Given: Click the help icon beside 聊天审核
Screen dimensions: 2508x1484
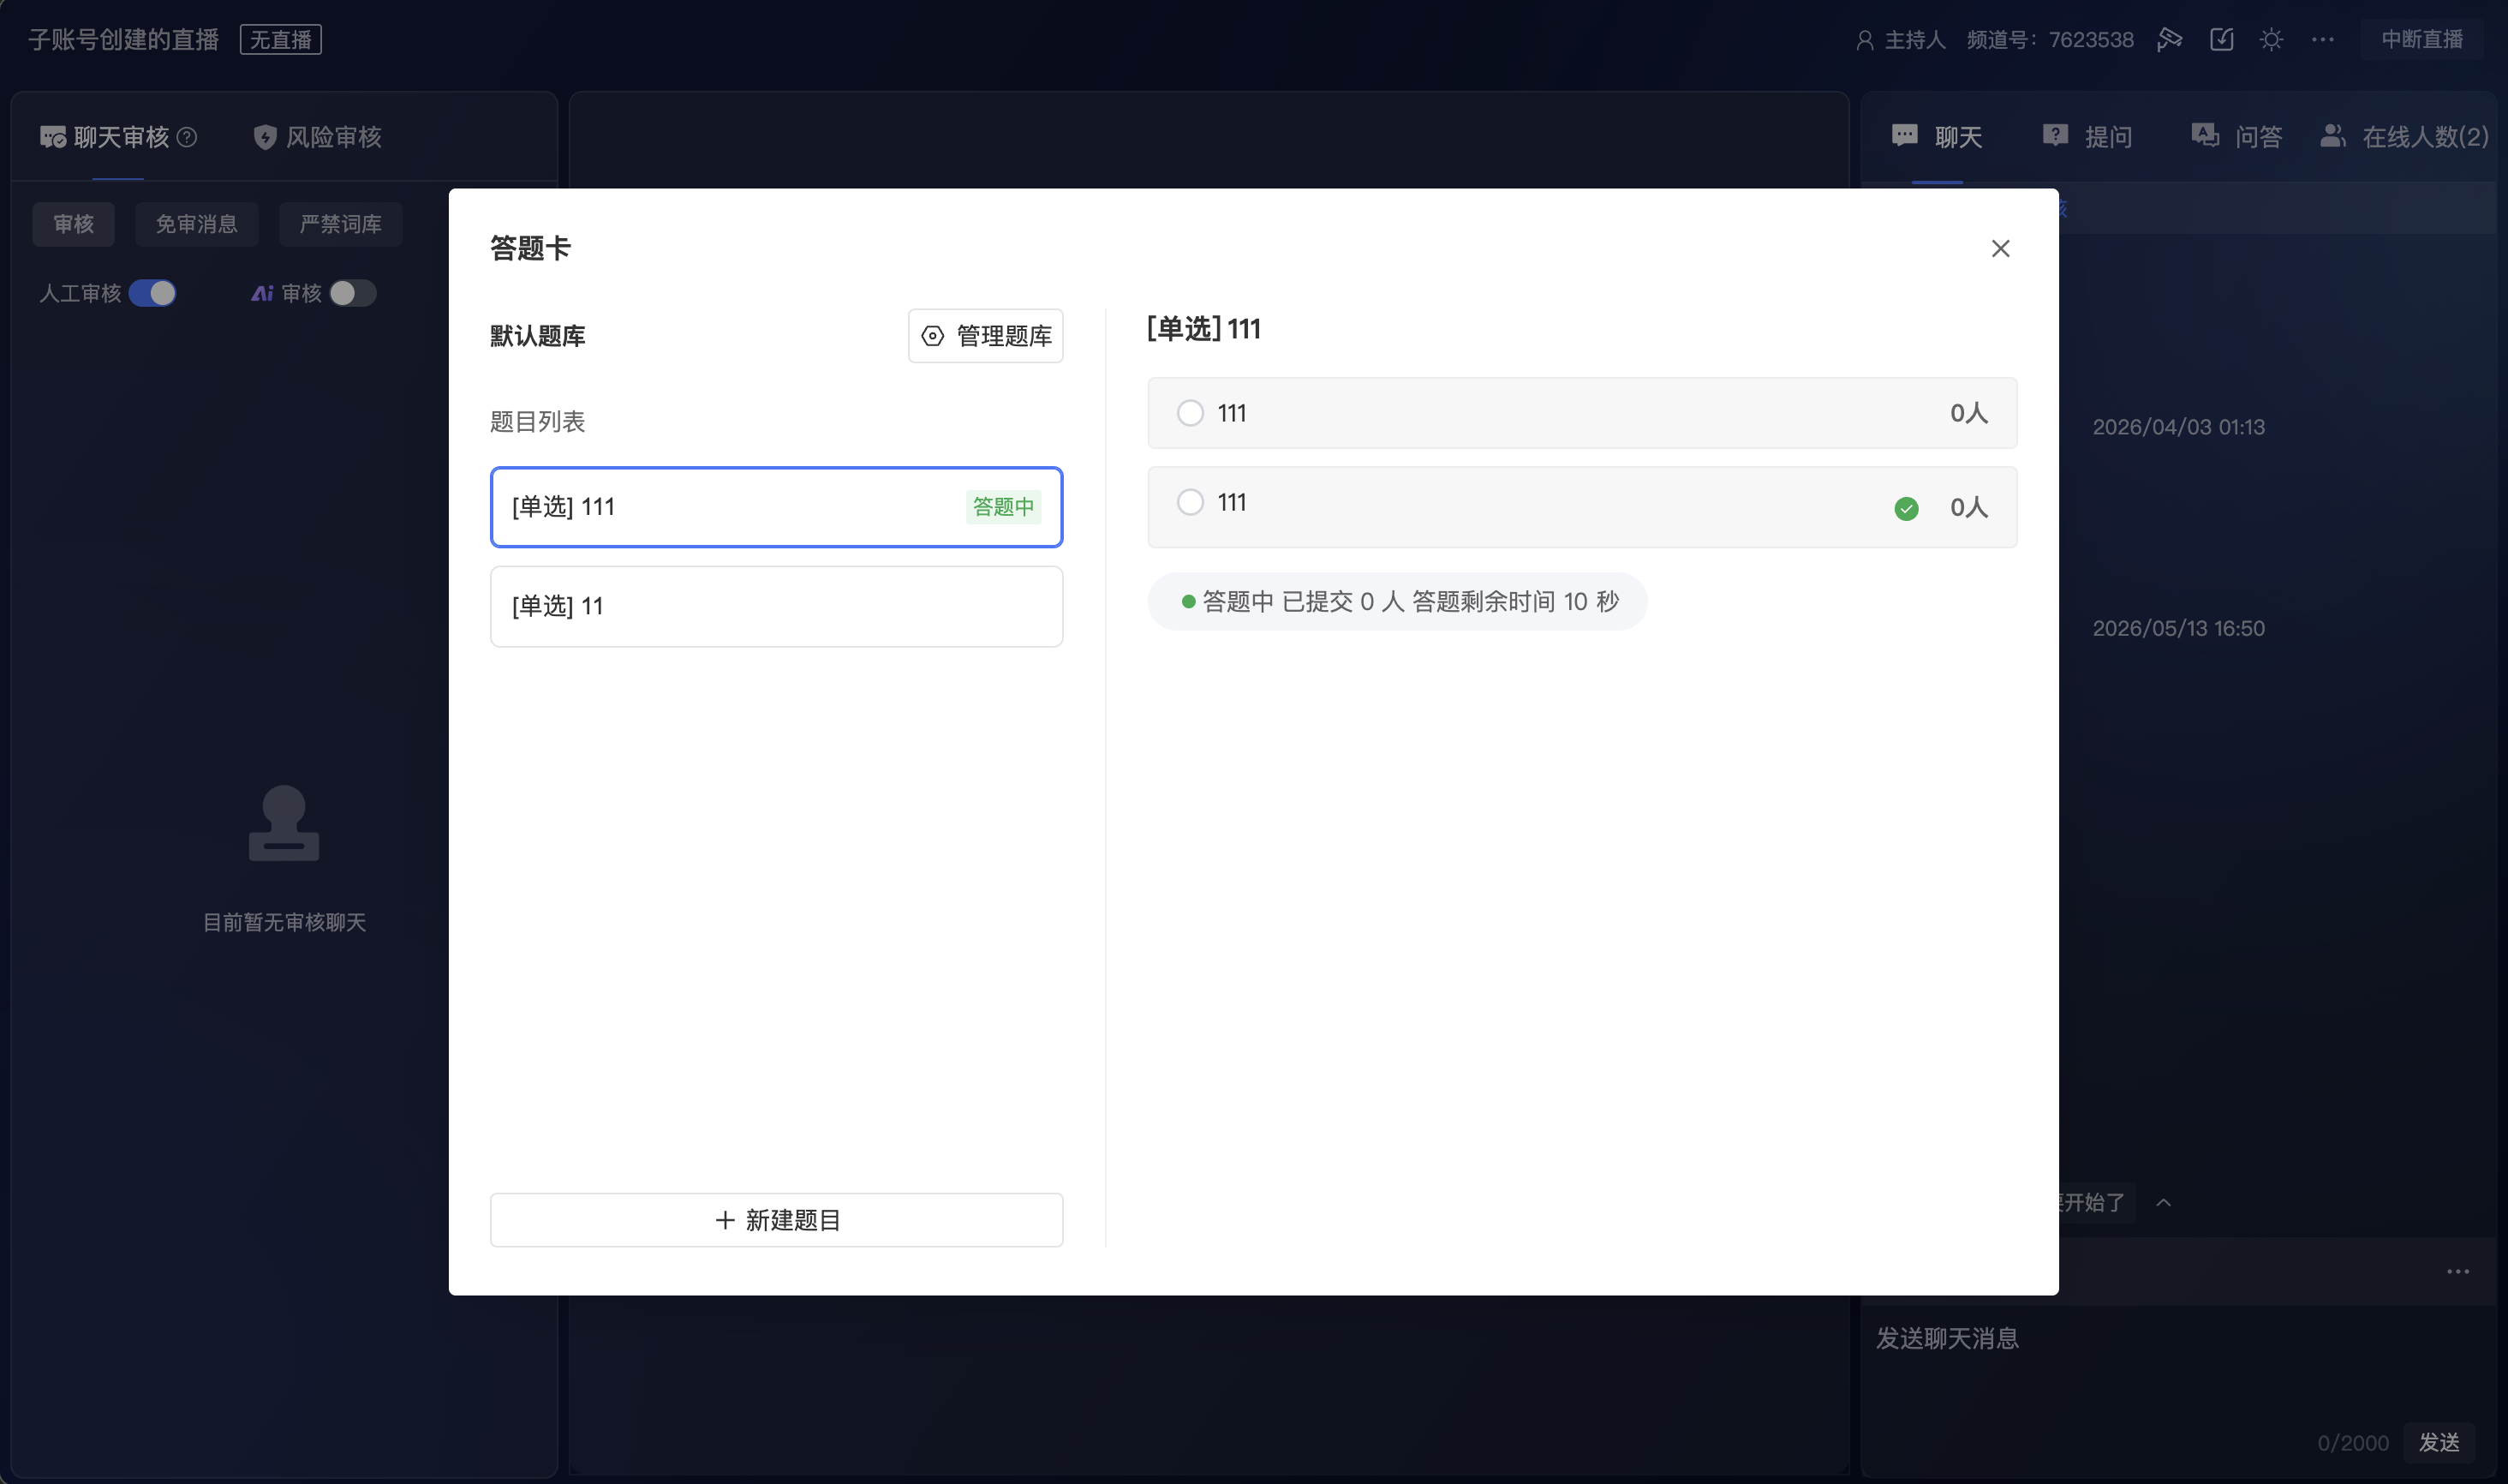Looking at the screenshot, I should 187,137.
